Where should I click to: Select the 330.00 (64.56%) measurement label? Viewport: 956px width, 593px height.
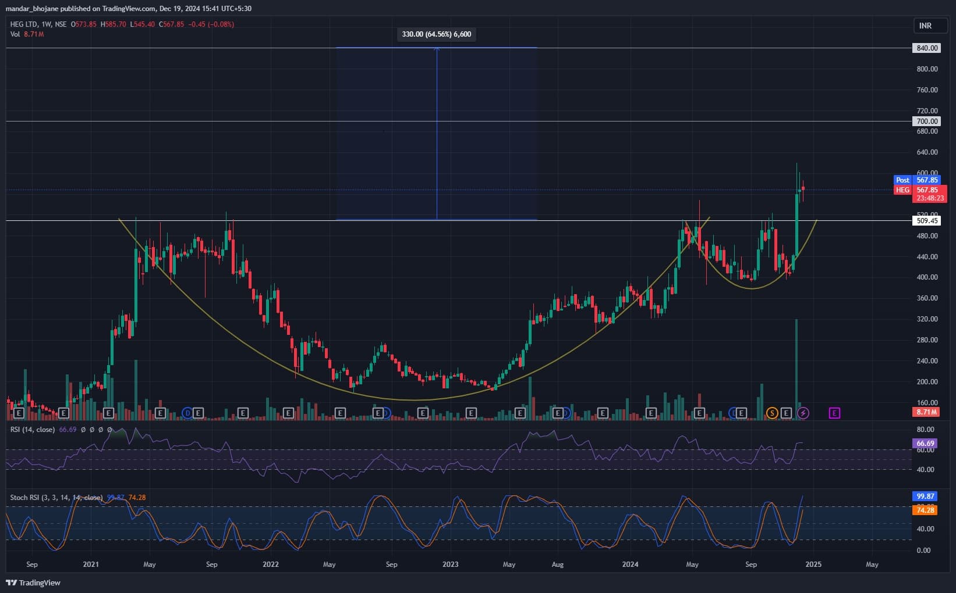(x=436, y=34)
